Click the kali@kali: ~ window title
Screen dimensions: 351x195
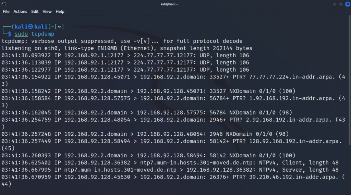tap(169, 4)
